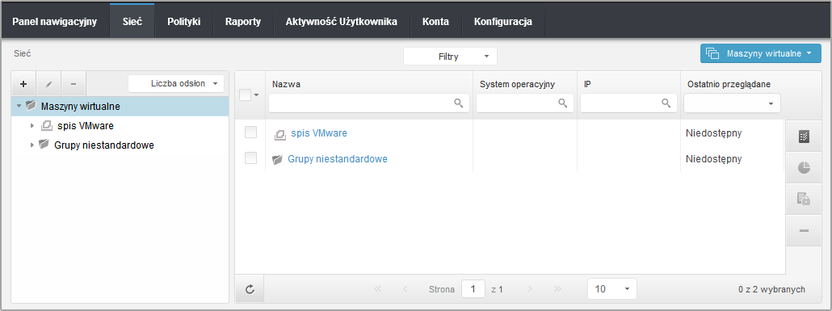
Task: Click the next page arrow icon
Action: click(530, 289)
